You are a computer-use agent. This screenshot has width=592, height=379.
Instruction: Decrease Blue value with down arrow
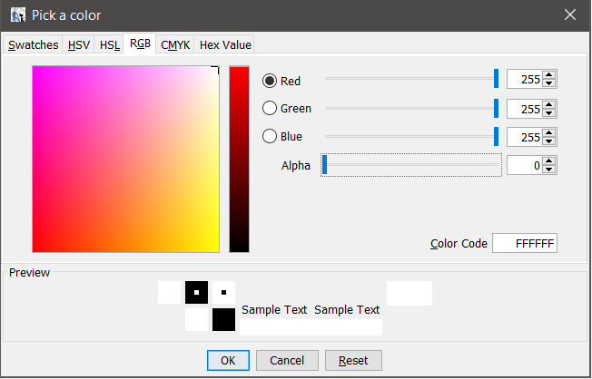pyautogui.click(x=548, y=141)
